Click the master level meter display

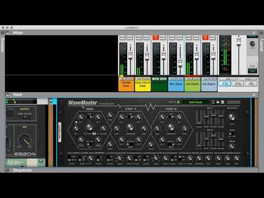(226, 55)
